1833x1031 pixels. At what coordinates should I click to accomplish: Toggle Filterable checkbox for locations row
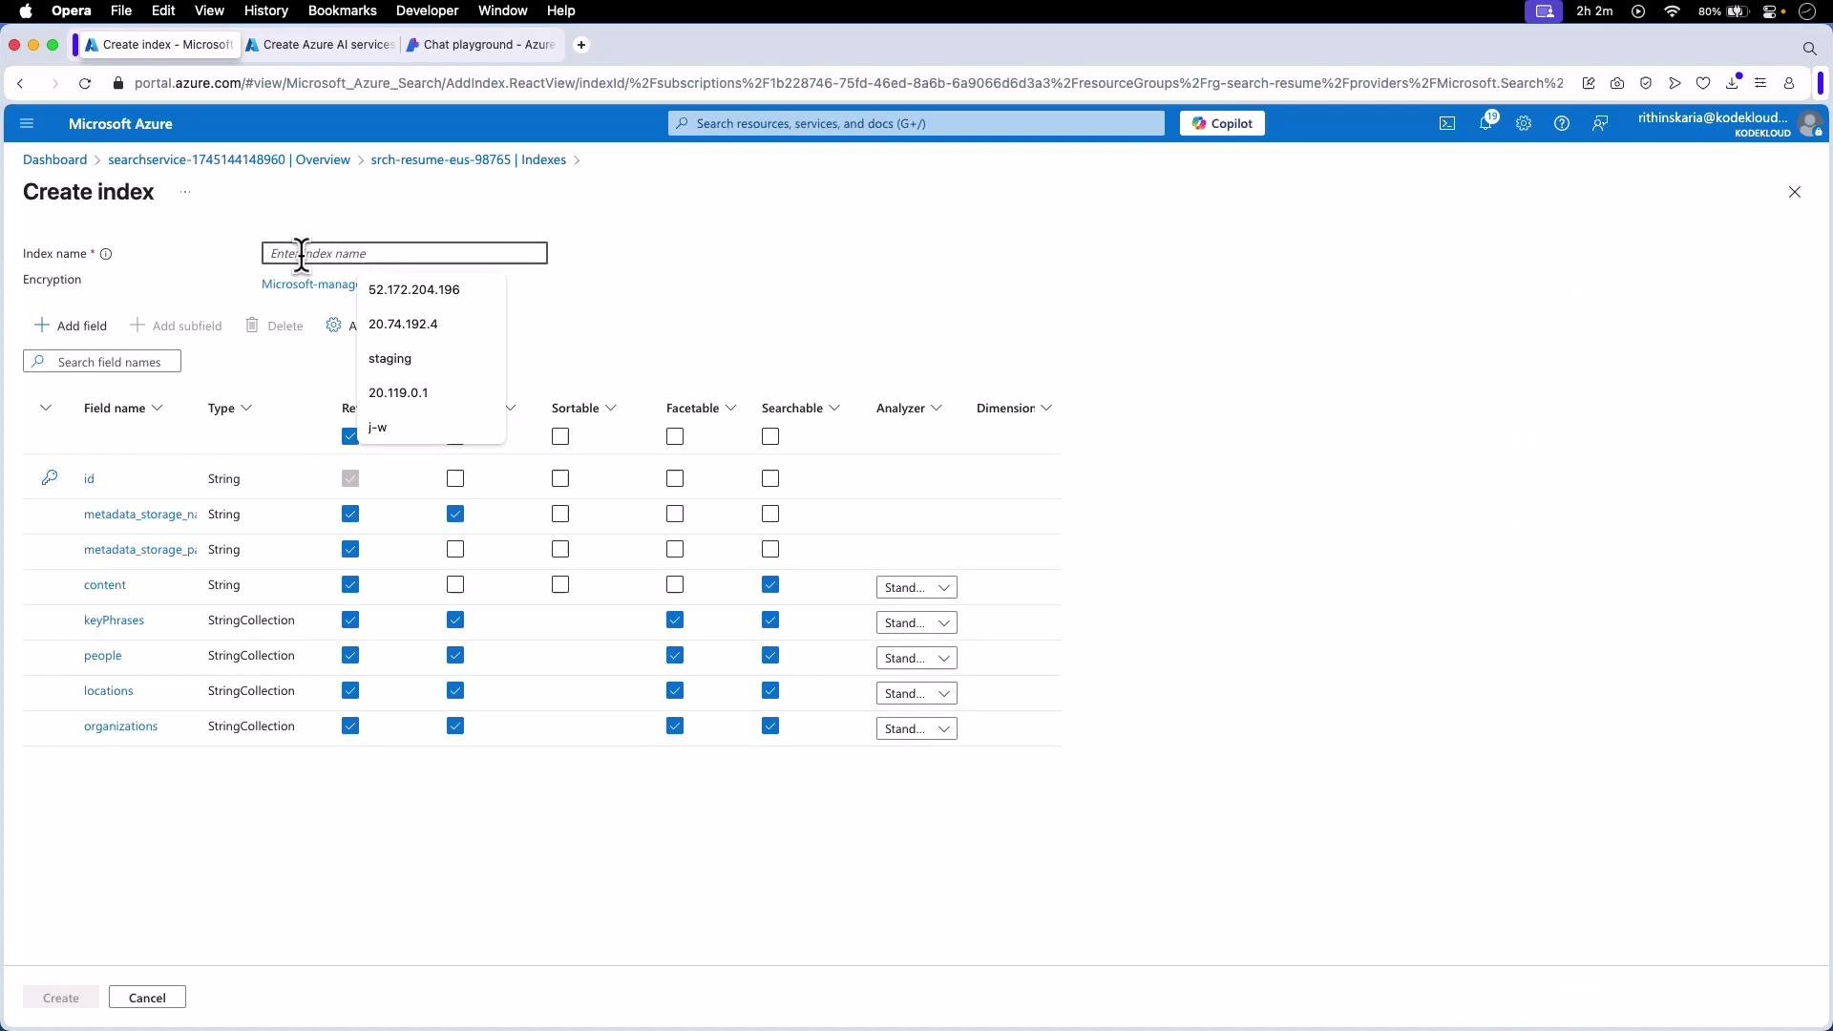pyautogui.click(x=455, y=690)
